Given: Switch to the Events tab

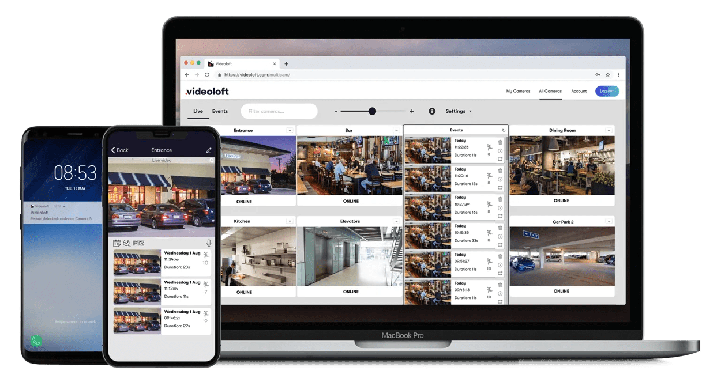Looking at the screenshot, I should tap(220, 111).
